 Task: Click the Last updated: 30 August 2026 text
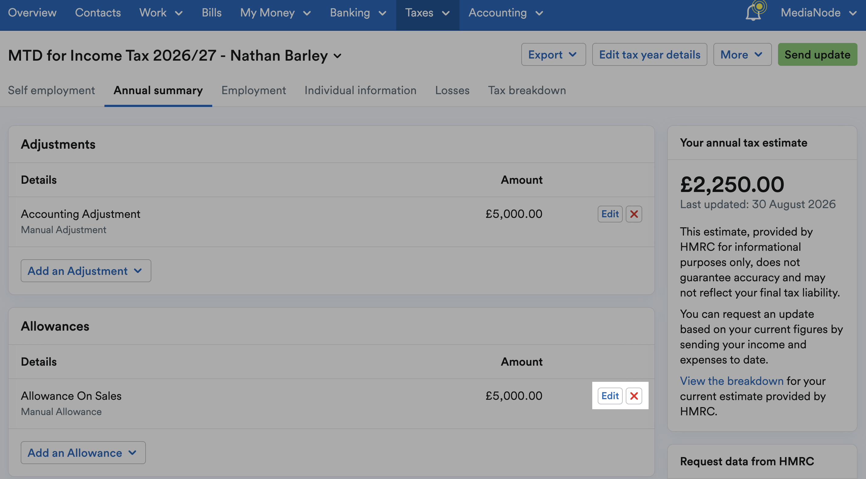tap(758, 204)
